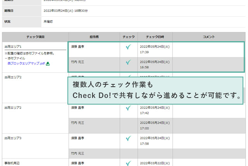Click the チェック日時 column header
The height and width of the screenshot is (166, 248).
click(155, 37)
